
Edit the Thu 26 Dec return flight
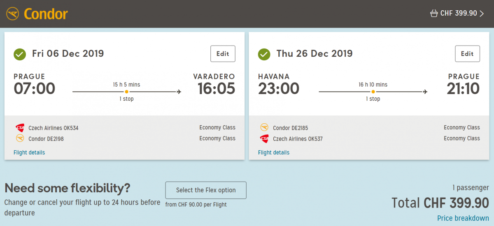coord(467,54)
